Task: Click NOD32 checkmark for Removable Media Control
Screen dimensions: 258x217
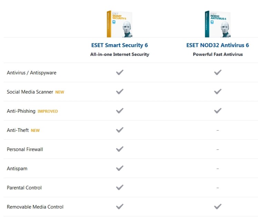Action: coord(218,207)
